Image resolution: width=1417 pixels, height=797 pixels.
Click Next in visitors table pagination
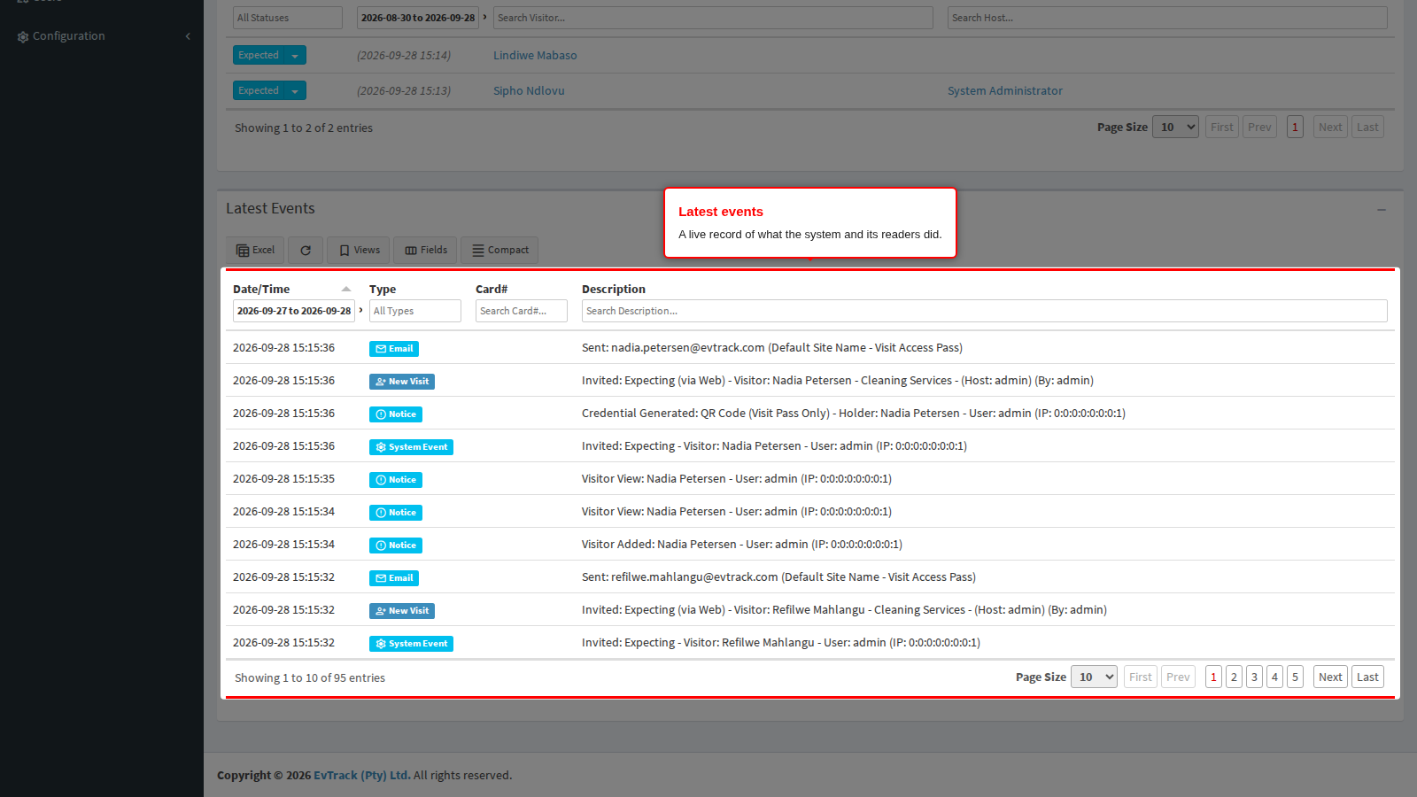click(1330, 127)
